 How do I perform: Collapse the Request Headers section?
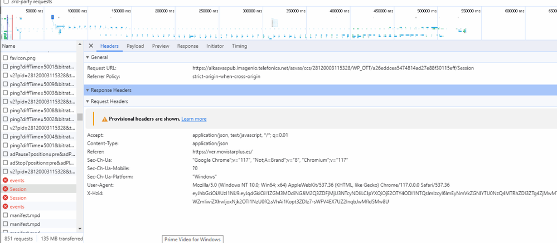click(x=87, y=102)
